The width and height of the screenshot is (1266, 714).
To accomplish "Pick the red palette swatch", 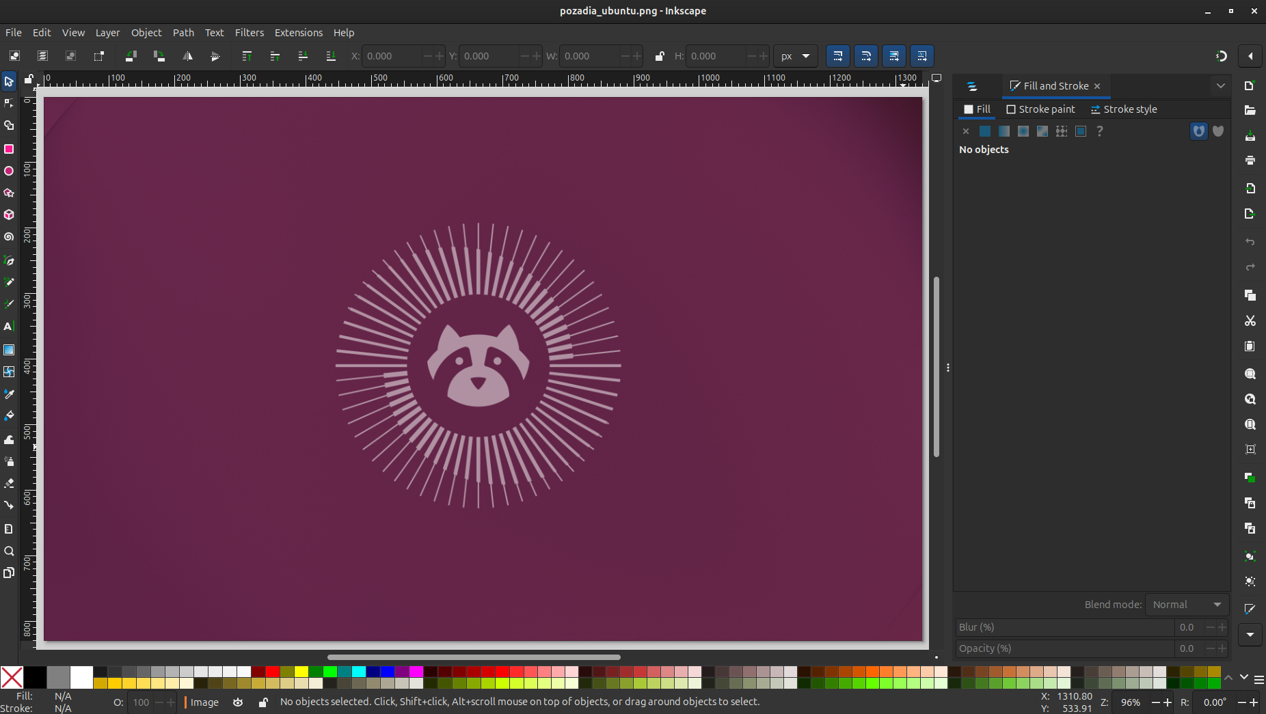I will 273,672.
